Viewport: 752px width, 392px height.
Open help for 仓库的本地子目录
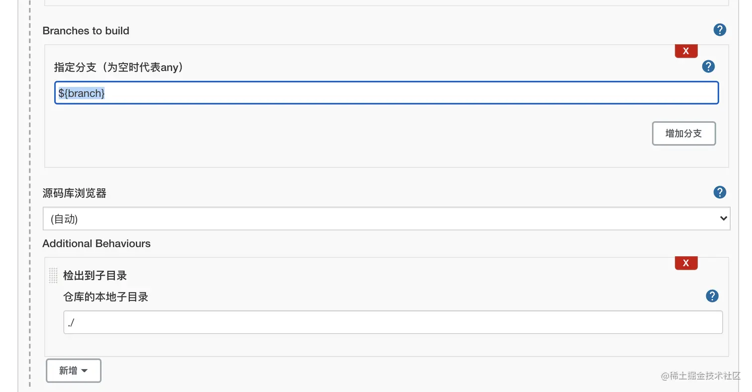[712, 296]
